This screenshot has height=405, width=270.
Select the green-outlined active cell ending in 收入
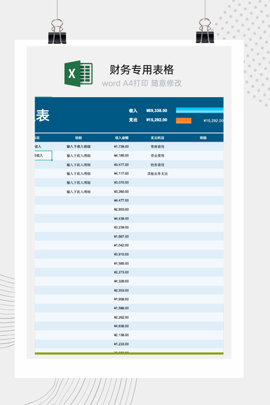(43, 155)
